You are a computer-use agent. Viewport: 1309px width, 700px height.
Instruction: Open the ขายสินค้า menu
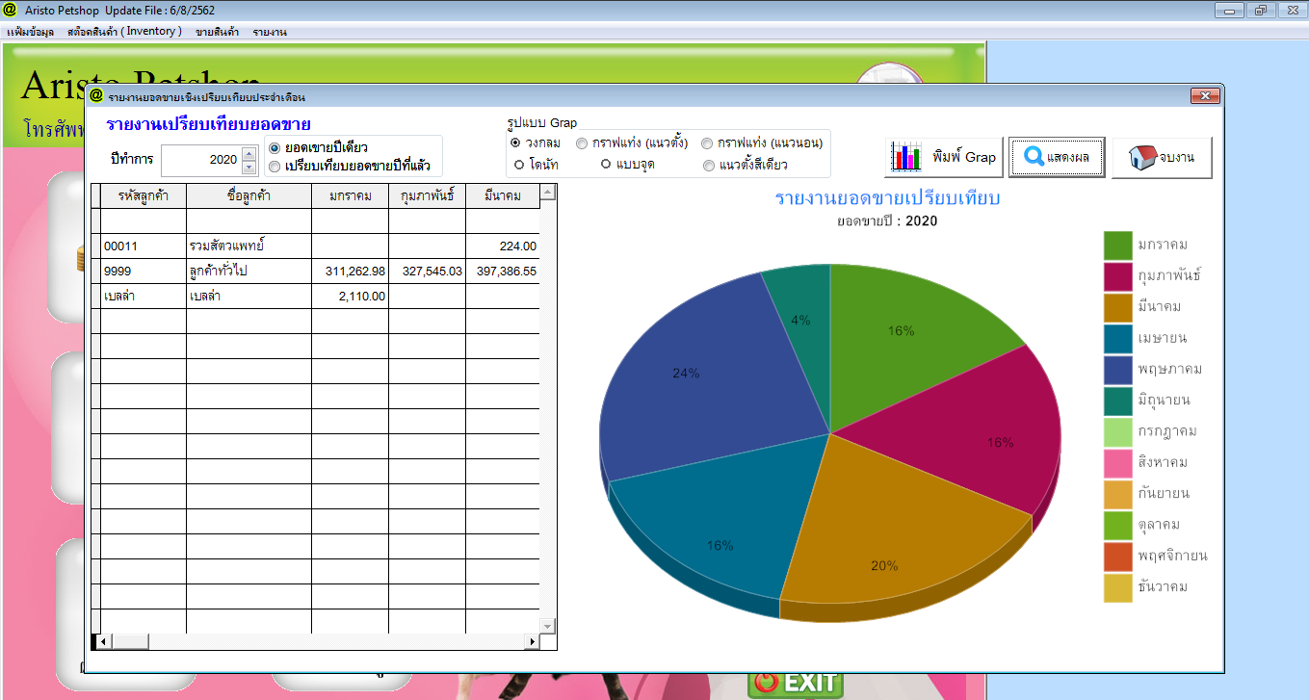217,32
